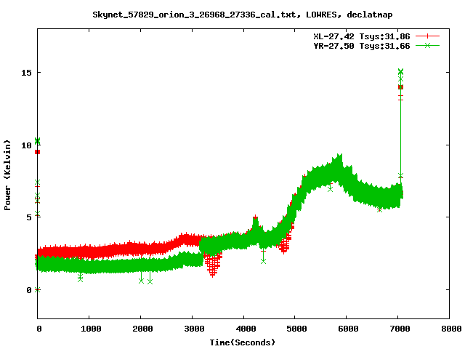Click the green YR legend line sample
This screenshot has width=465, height=349.
coord(427,46)
